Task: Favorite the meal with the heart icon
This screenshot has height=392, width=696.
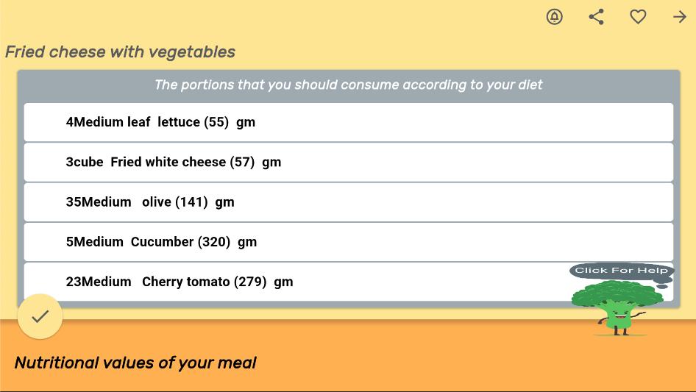Action: click(x=638, y=17)
